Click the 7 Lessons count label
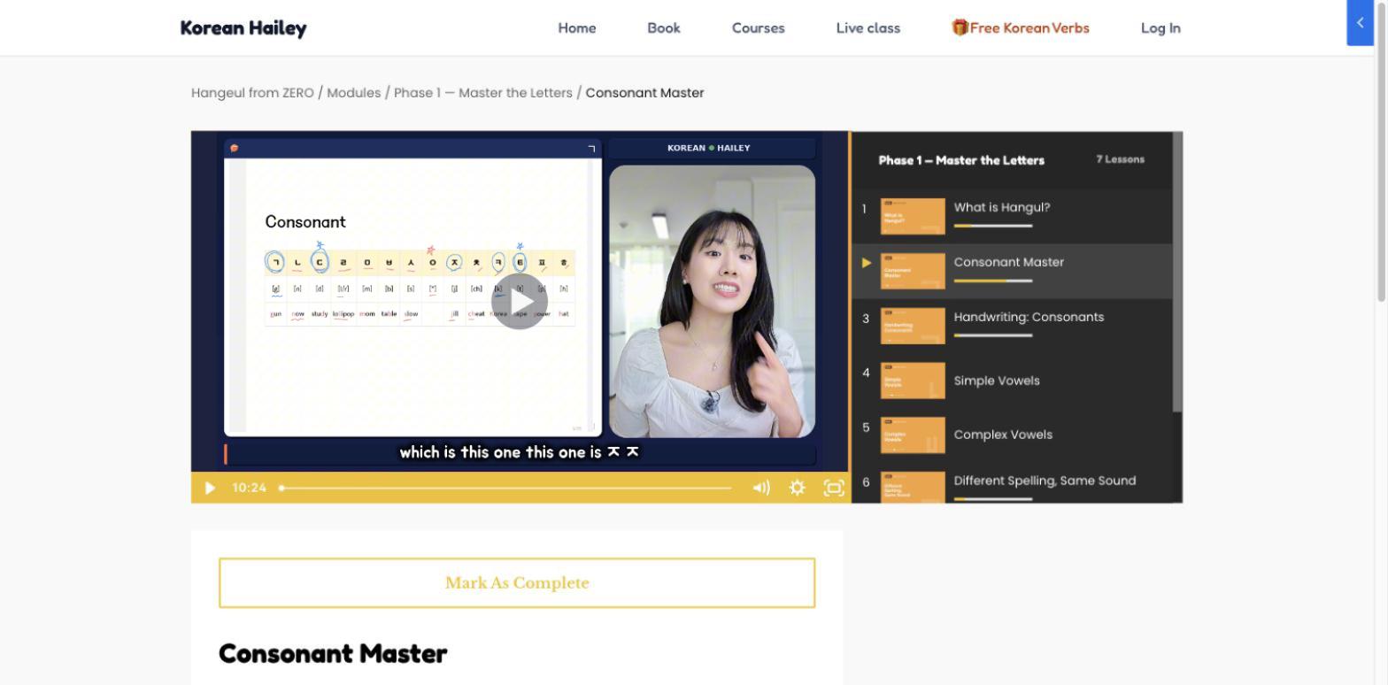This screenshot has width=1388, height=685. coord(1120,159)
